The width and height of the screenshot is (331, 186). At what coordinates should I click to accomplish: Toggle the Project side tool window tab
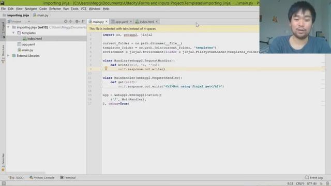click(3, 29)
